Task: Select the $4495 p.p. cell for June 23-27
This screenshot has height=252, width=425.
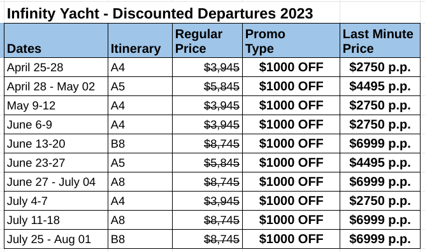Action: [380, 163]
